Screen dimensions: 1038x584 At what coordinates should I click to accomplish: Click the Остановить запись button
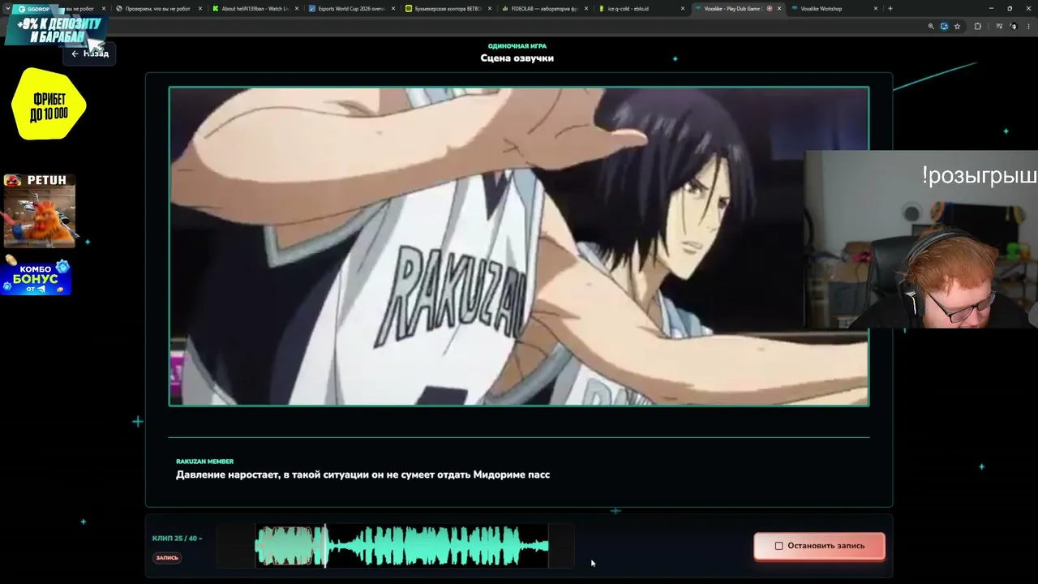(819, 546)
